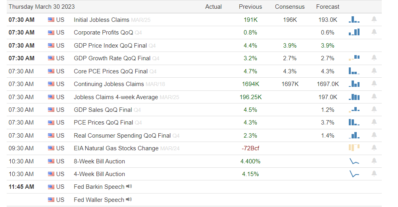Screen dimensions: 398x207
Task: Open the 8-Week Bill Auction line chart
Action: click(354, 161)
